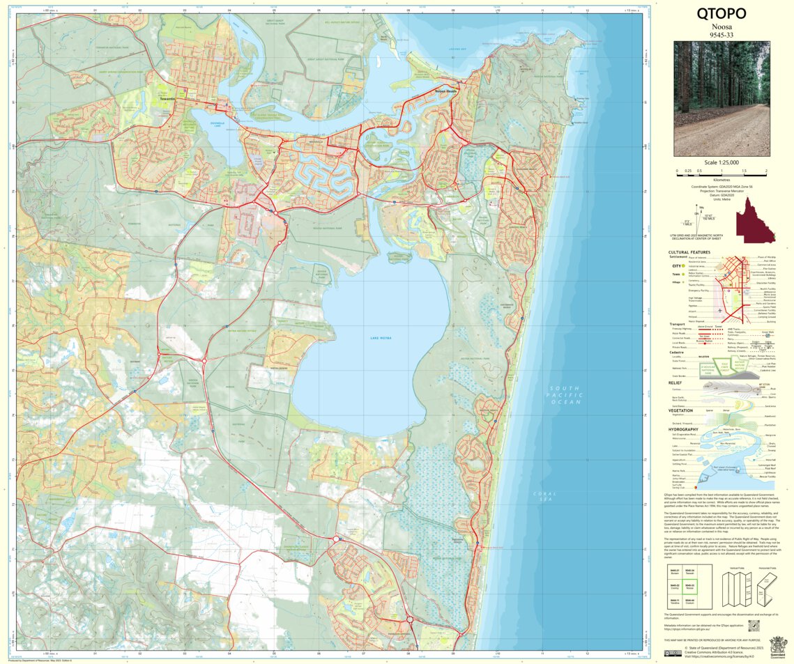
Task: Click the airport symbol in the Transport legend
Action: click(x=720, y=310)
